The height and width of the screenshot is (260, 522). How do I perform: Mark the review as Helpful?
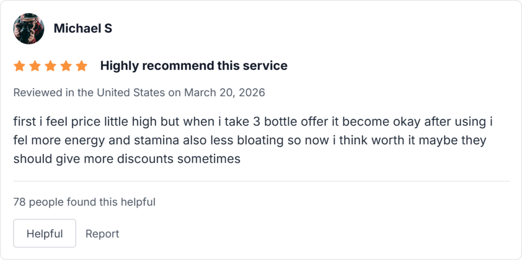[x=44, y=233]
